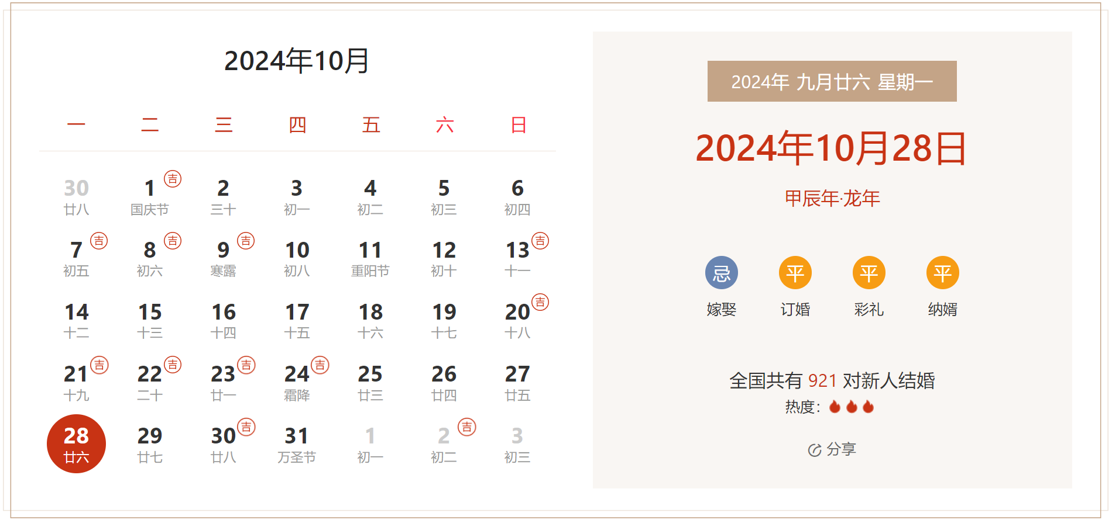The height and width of the screenshot is (520, 1112).
Task: Select October 11 重阳节
Action: pyautogui.click(x=370, y=259)
